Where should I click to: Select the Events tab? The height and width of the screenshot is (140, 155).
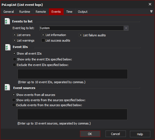56,12
